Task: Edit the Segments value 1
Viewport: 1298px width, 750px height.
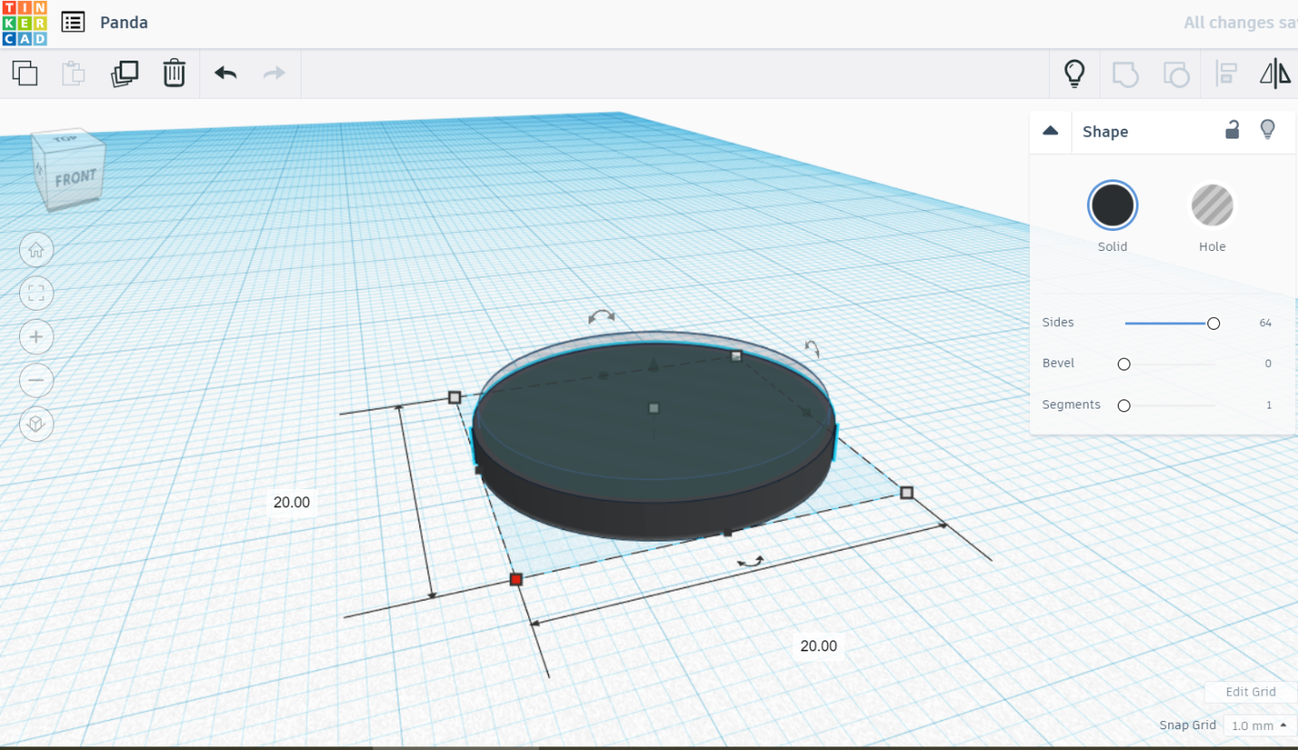Action: [x=1269, y=405]
